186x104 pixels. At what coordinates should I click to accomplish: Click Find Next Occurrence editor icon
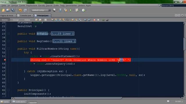60,20
